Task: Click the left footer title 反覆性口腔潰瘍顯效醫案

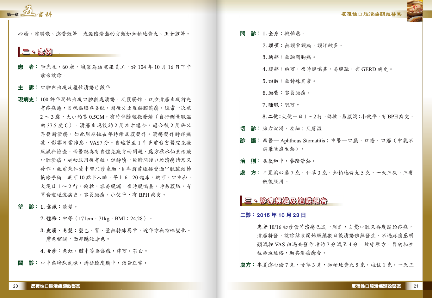Action: [55, 286]
